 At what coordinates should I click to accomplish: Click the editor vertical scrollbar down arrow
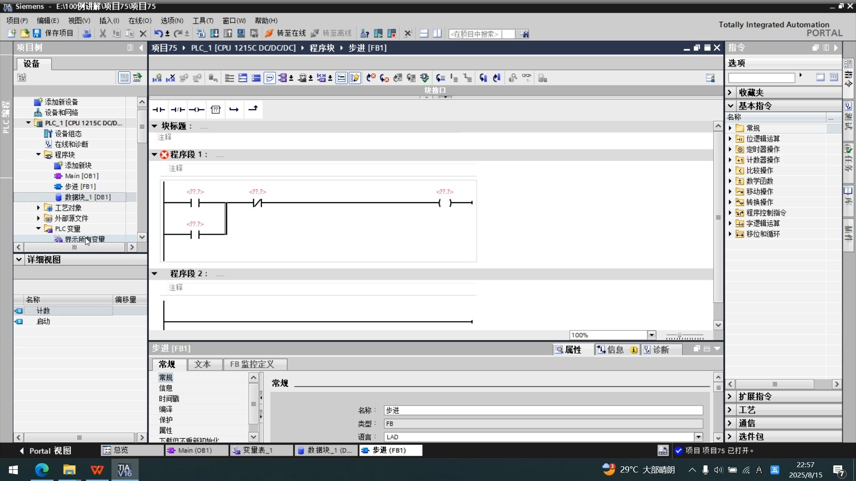pyautogui.click(x=718, y=325)
